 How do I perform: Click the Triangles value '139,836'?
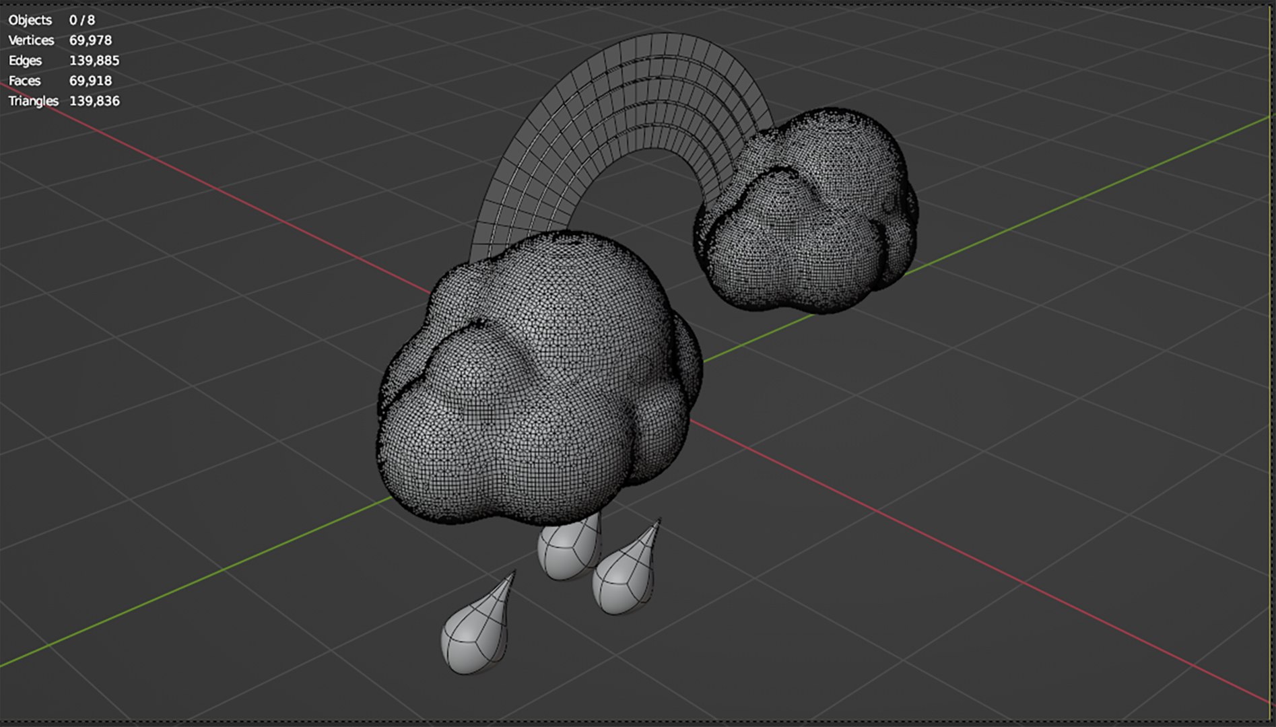pos(94,101)
